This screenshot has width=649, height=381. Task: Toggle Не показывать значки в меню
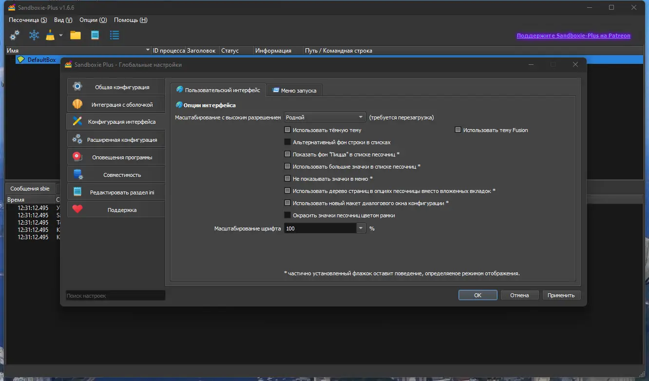(x=287, y=179)
